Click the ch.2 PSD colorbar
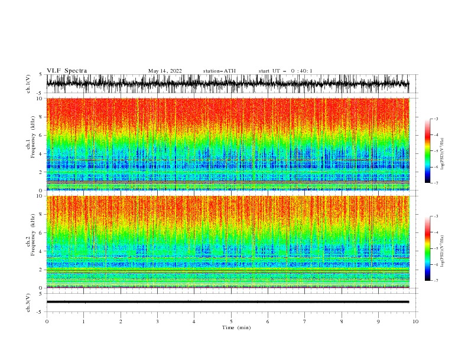This screenshot has width=468, height=361. pos(428,248)
